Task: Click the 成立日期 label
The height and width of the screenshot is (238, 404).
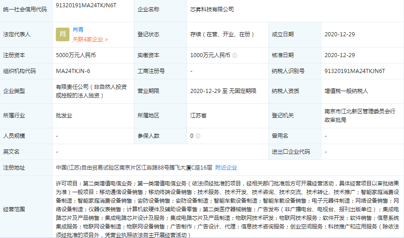Action: coord(283,34)
